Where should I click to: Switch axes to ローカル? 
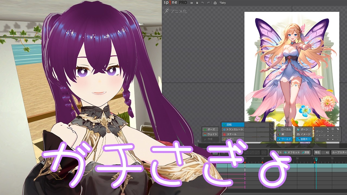click(x=284, y=129)
